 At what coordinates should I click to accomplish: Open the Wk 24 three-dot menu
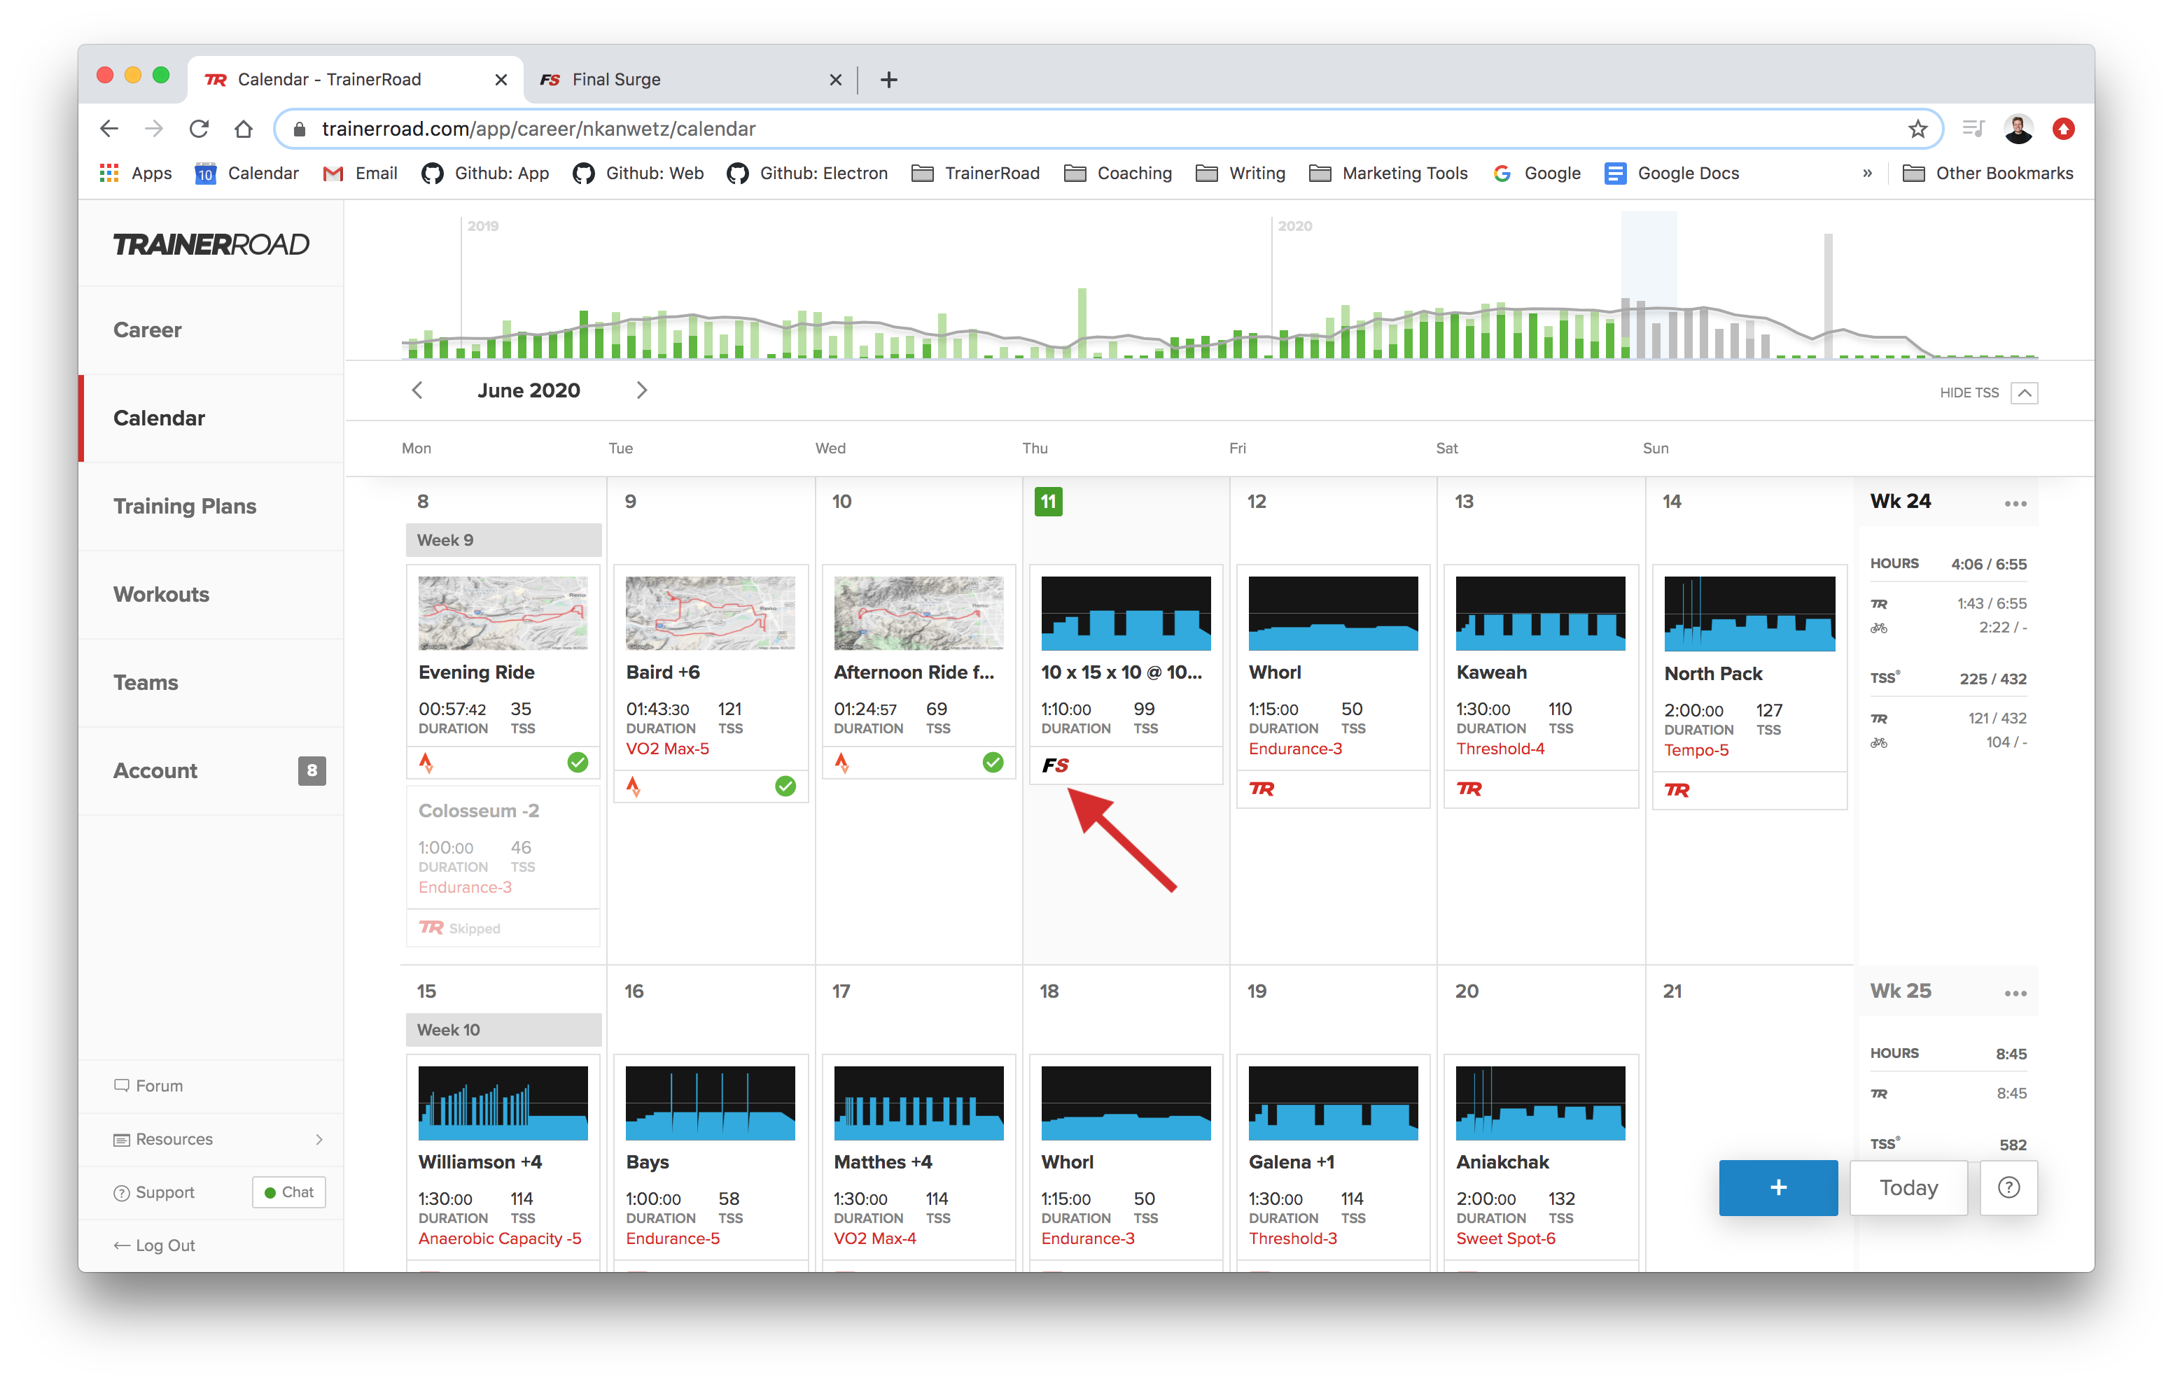tap(2015, 504)
